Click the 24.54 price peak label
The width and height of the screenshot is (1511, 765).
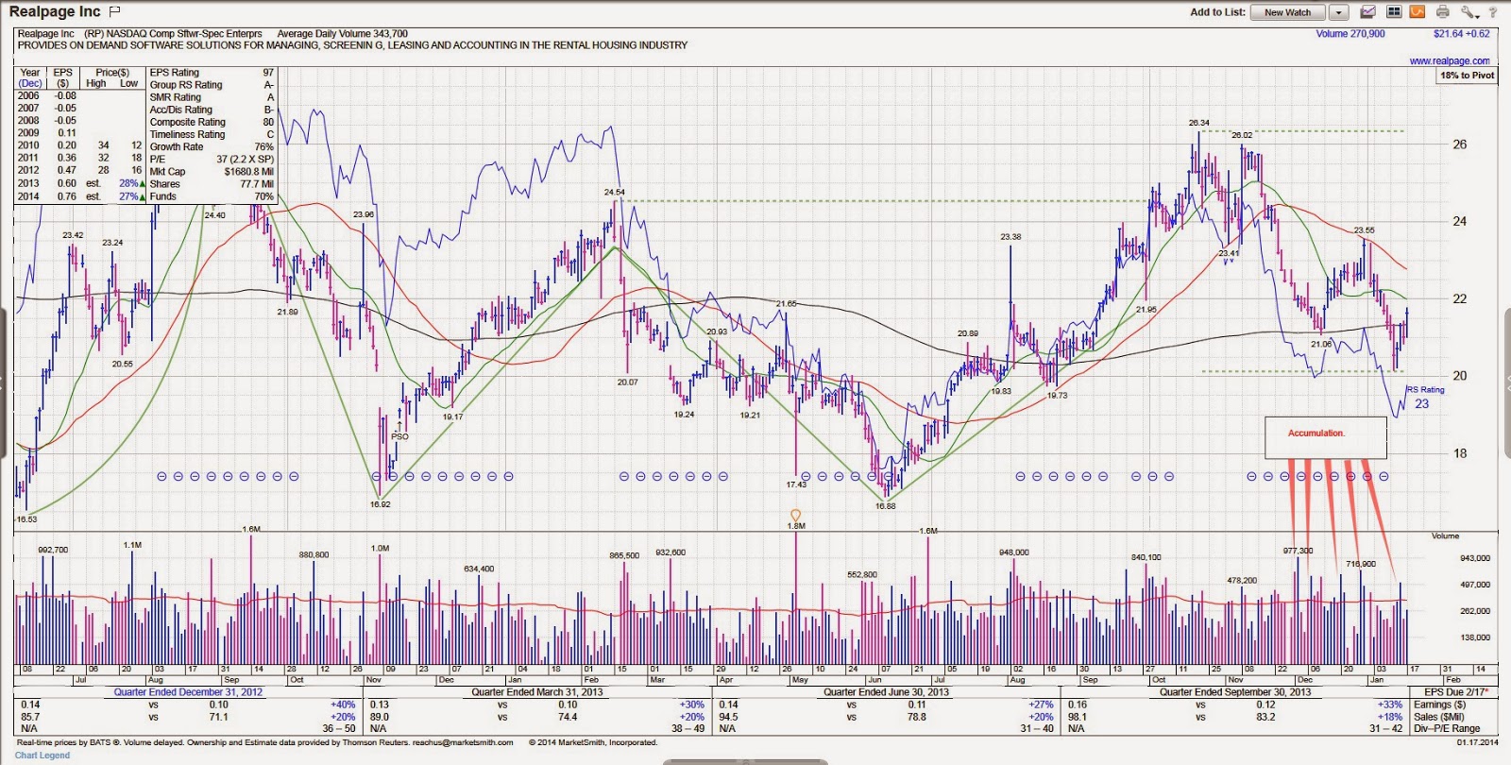(614, 193)
